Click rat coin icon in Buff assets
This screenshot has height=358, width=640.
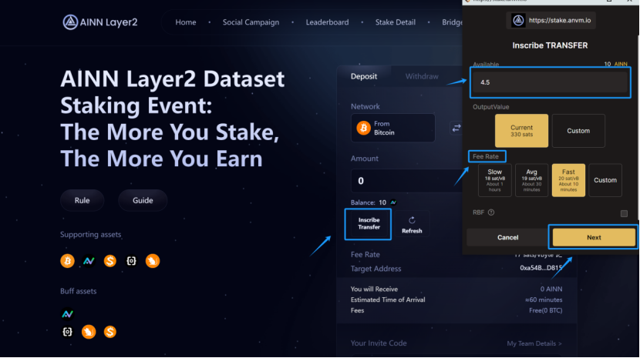[89, 332]
